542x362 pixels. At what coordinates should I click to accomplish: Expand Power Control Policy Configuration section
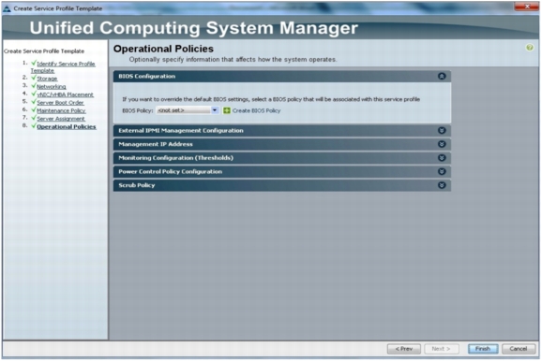click(x=442, y=172)
